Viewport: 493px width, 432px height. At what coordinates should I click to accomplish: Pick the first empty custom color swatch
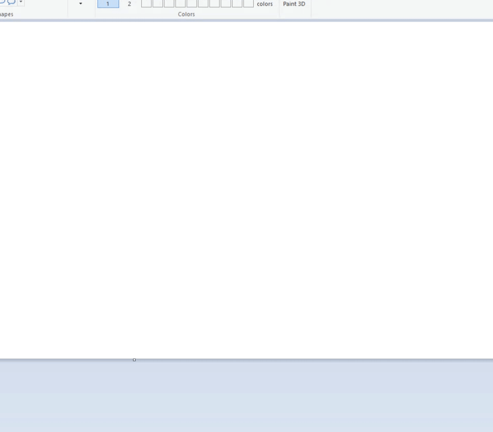click(x=146, y=3)
